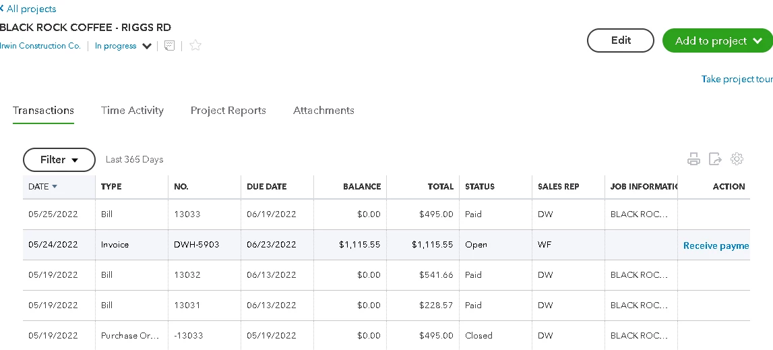Switch to the Transactions tab

(43, 111)
